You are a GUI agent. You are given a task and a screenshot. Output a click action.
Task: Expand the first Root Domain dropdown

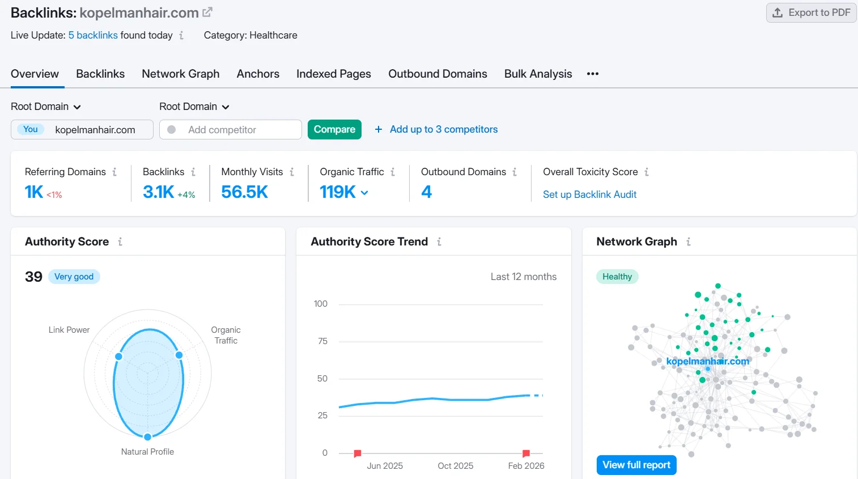pos(46,107)
